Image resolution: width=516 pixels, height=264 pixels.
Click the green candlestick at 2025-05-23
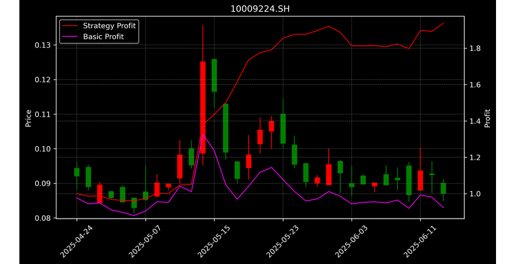click(x=283, y=128)
